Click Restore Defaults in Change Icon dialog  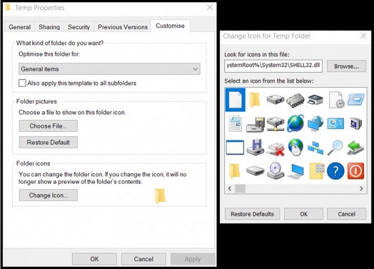coord(252,214)
